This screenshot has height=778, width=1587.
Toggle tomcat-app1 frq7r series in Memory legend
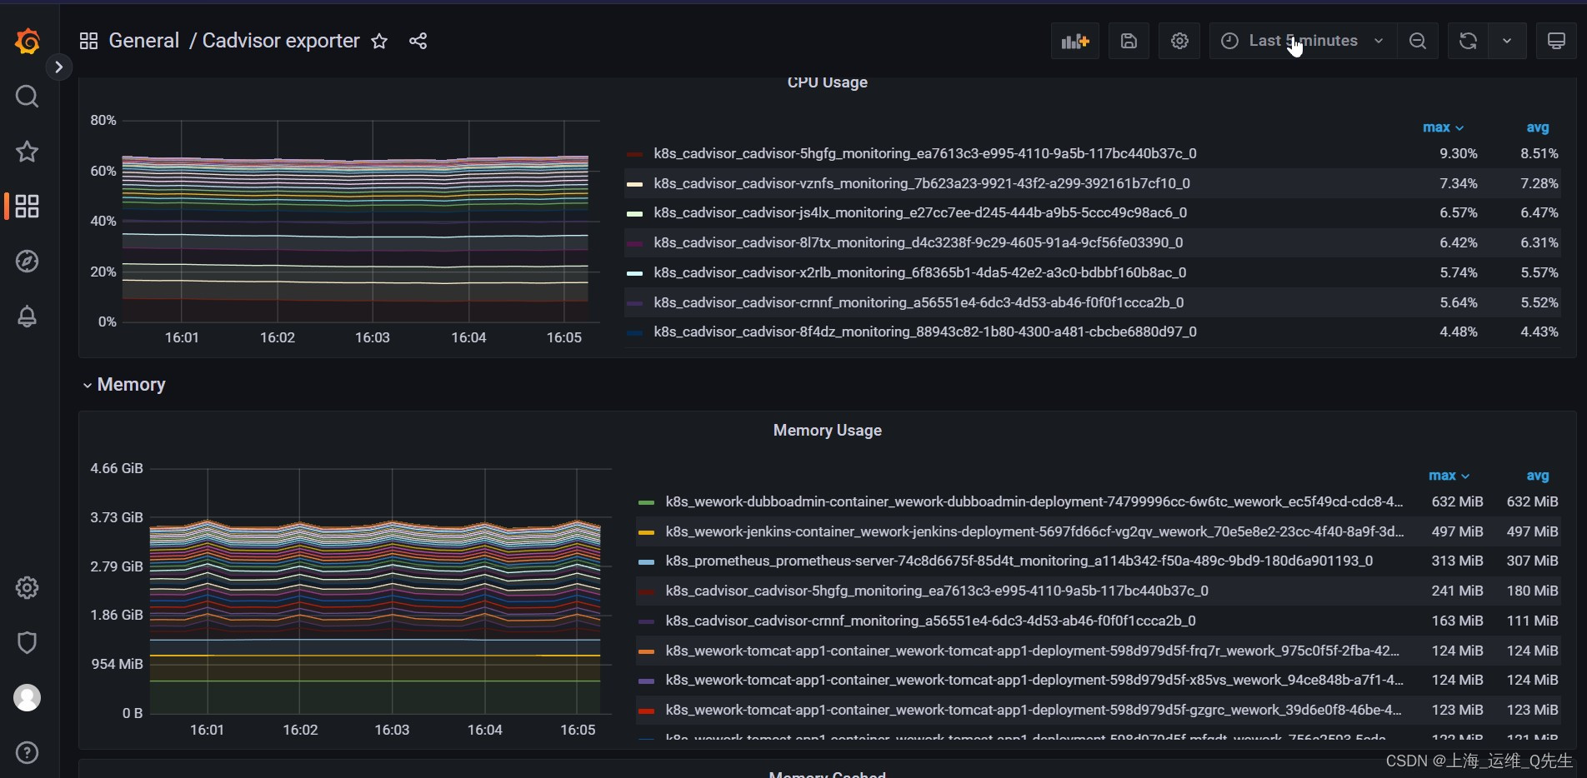(1033, 651)
